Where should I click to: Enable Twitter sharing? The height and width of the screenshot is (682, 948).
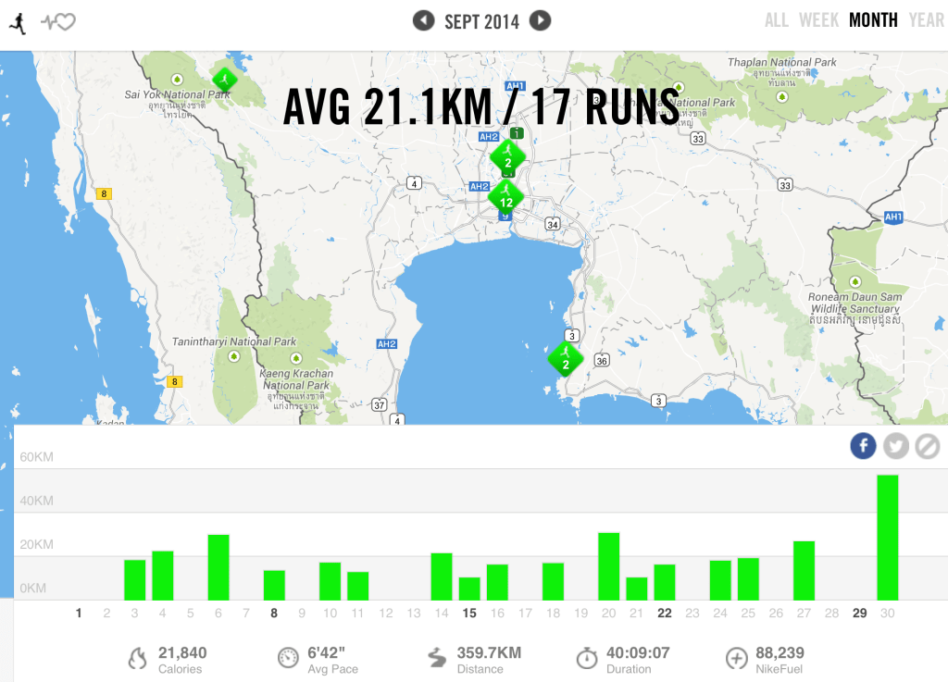click(895, 446)
